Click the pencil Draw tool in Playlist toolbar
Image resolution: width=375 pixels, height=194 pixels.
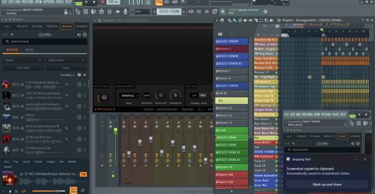coord(229,20)
